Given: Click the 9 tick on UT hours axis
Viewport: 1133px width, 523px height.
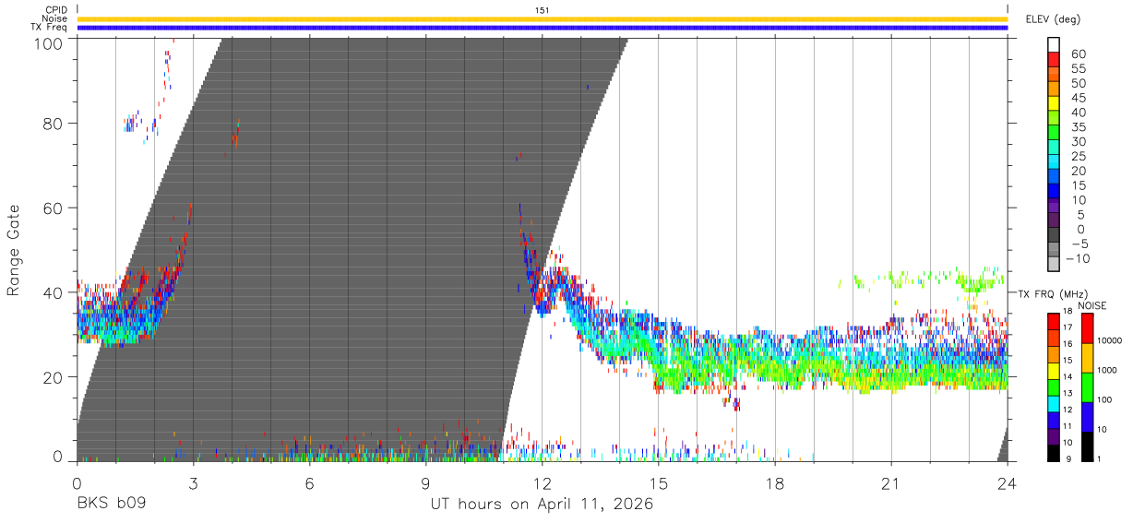Looking at the screenshot, I should pyautogui.click(x=425, y=484).
